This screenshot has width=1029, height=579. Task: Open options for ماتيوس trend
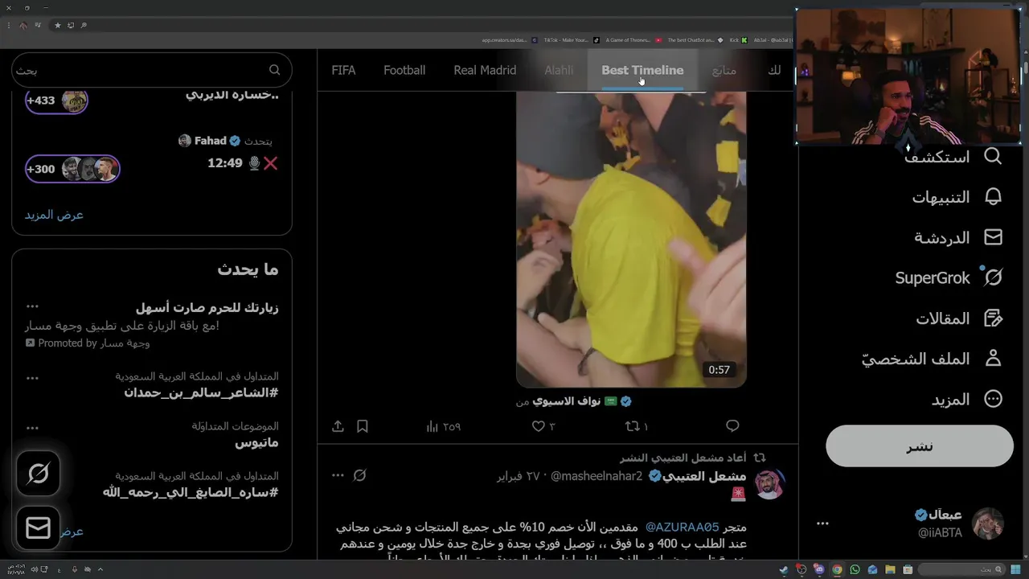(x=32, y=427)
